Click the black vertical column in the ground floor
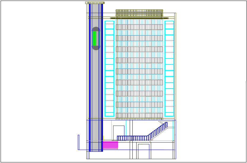 pos(131,139)
